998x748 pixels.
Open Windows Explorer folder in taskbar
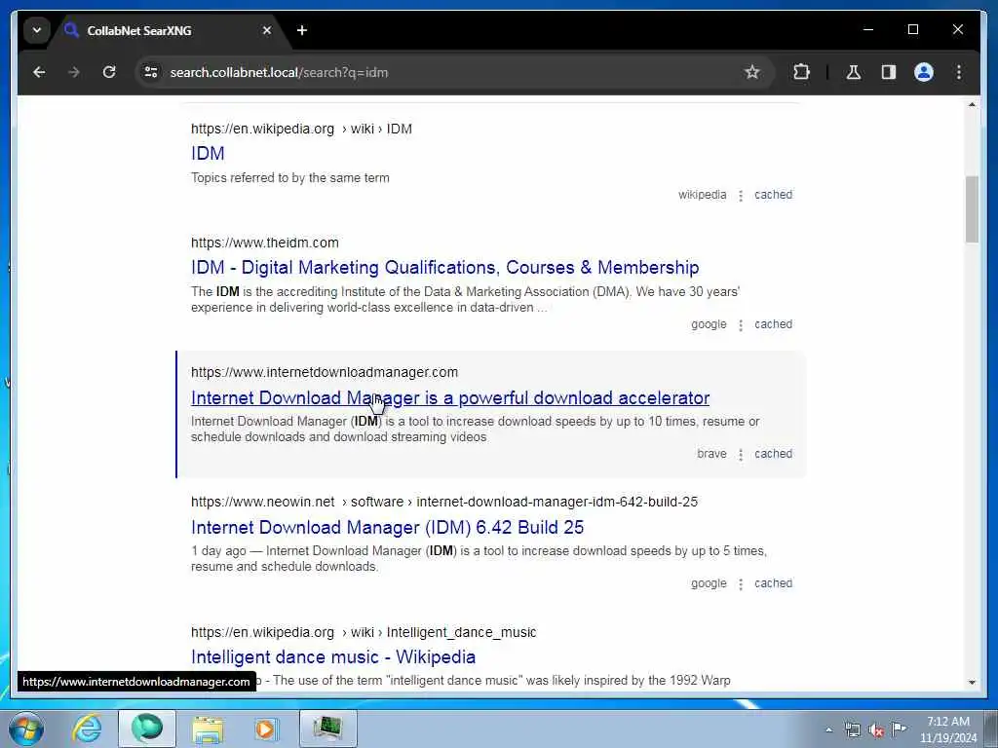coord(209,729)
